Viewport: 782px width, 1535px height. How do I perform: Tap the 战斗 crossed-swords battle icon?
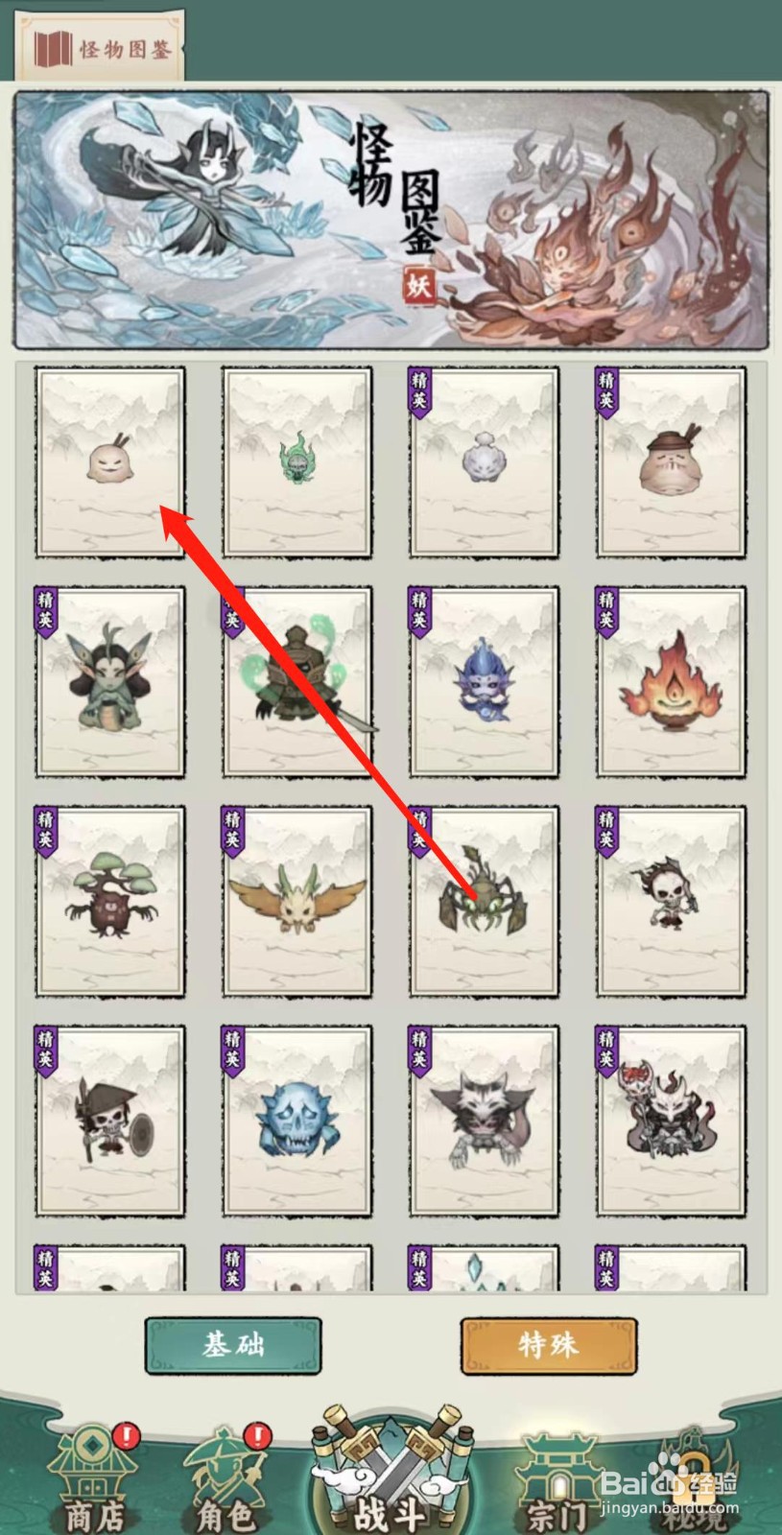pos(391,1468)
